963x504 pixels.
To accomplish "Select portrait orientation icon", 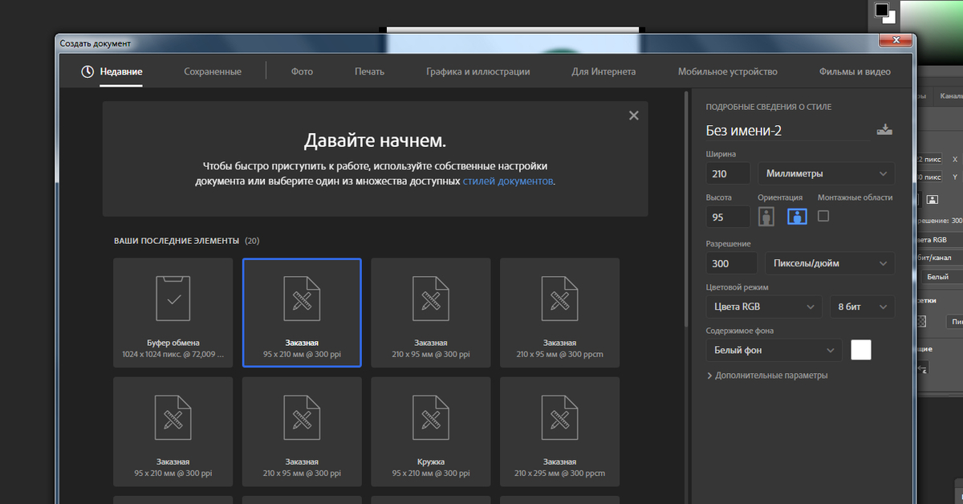I will coord(766,216).
